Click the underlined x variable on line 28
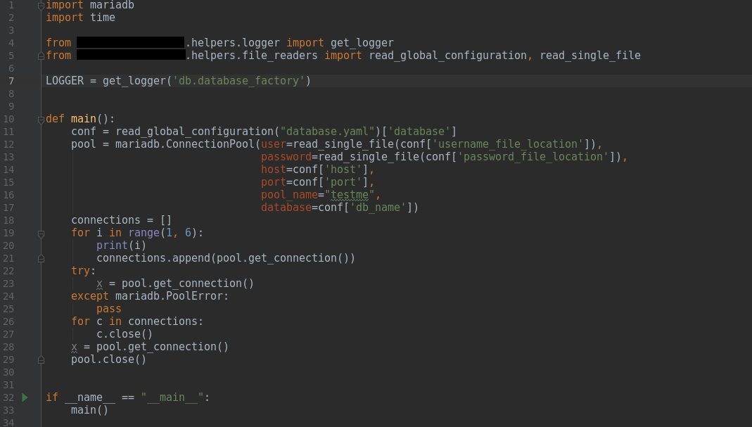The width and height of the screenshot is (752, 427). pos(74,347)
